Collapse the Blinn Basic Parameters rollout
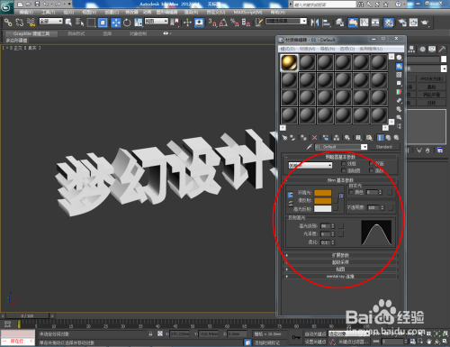Screen dimensions: 450x347 pyautogui.click(x=340, y=180)
